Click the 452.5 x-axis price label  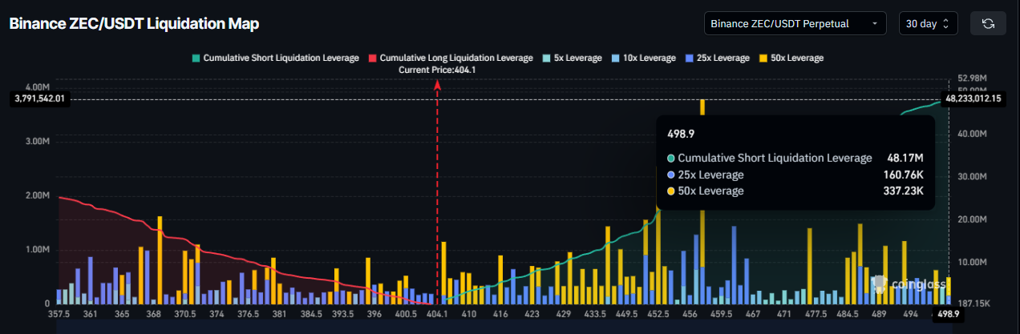[x=658, y=315]
